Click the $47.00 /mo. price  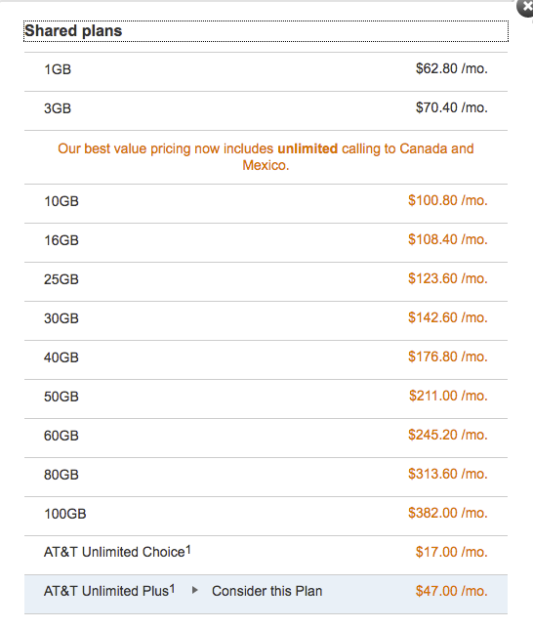click(x=451, y=591)
